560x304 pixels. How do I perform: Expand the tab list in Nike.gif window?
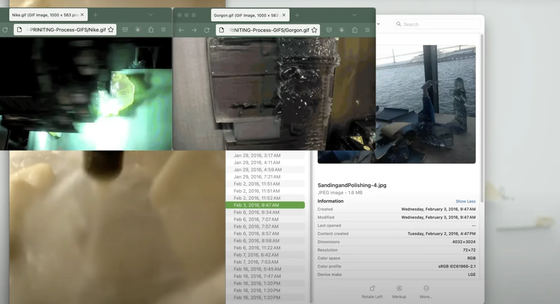[x=150, y=15]
